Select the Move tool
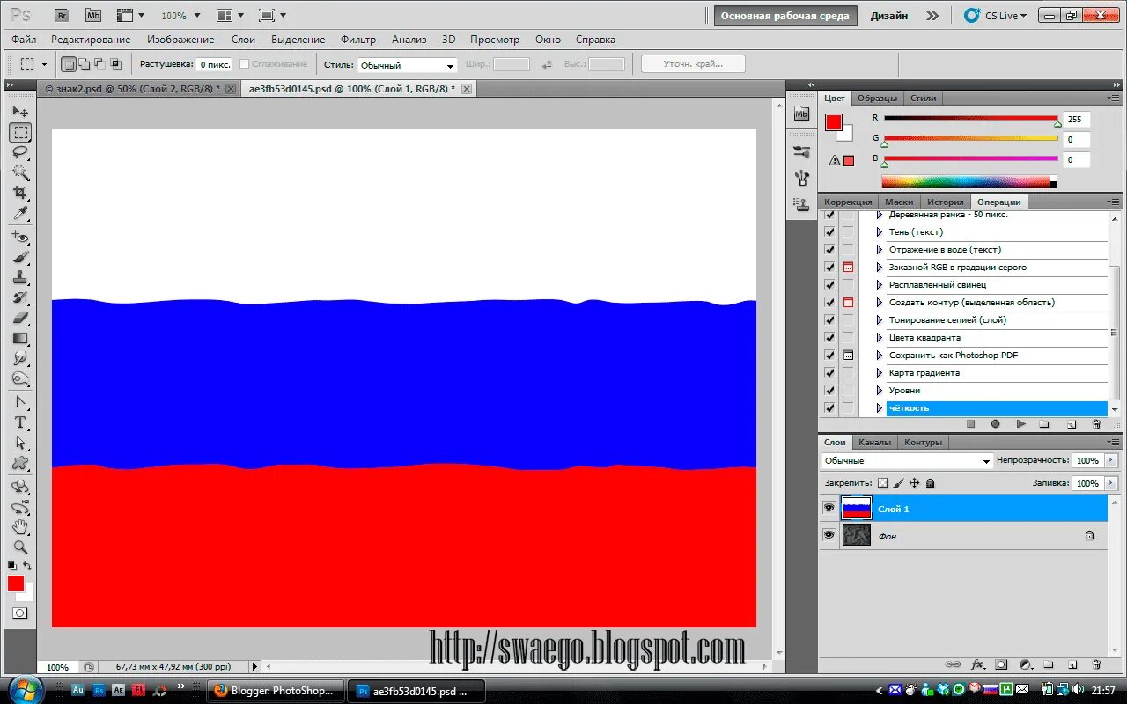This screenshot has height=704, width=1127. tap(20, 112)
